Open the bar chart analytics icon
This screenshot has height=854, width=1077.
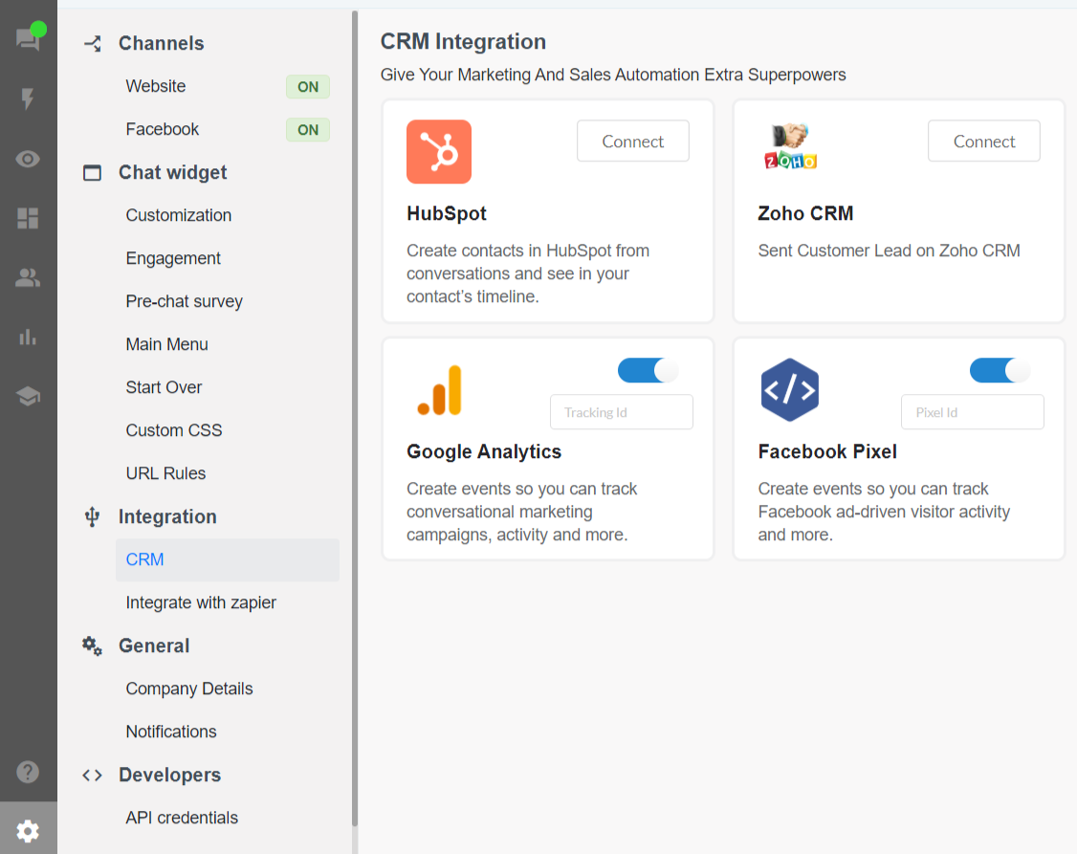click(28, 337)
